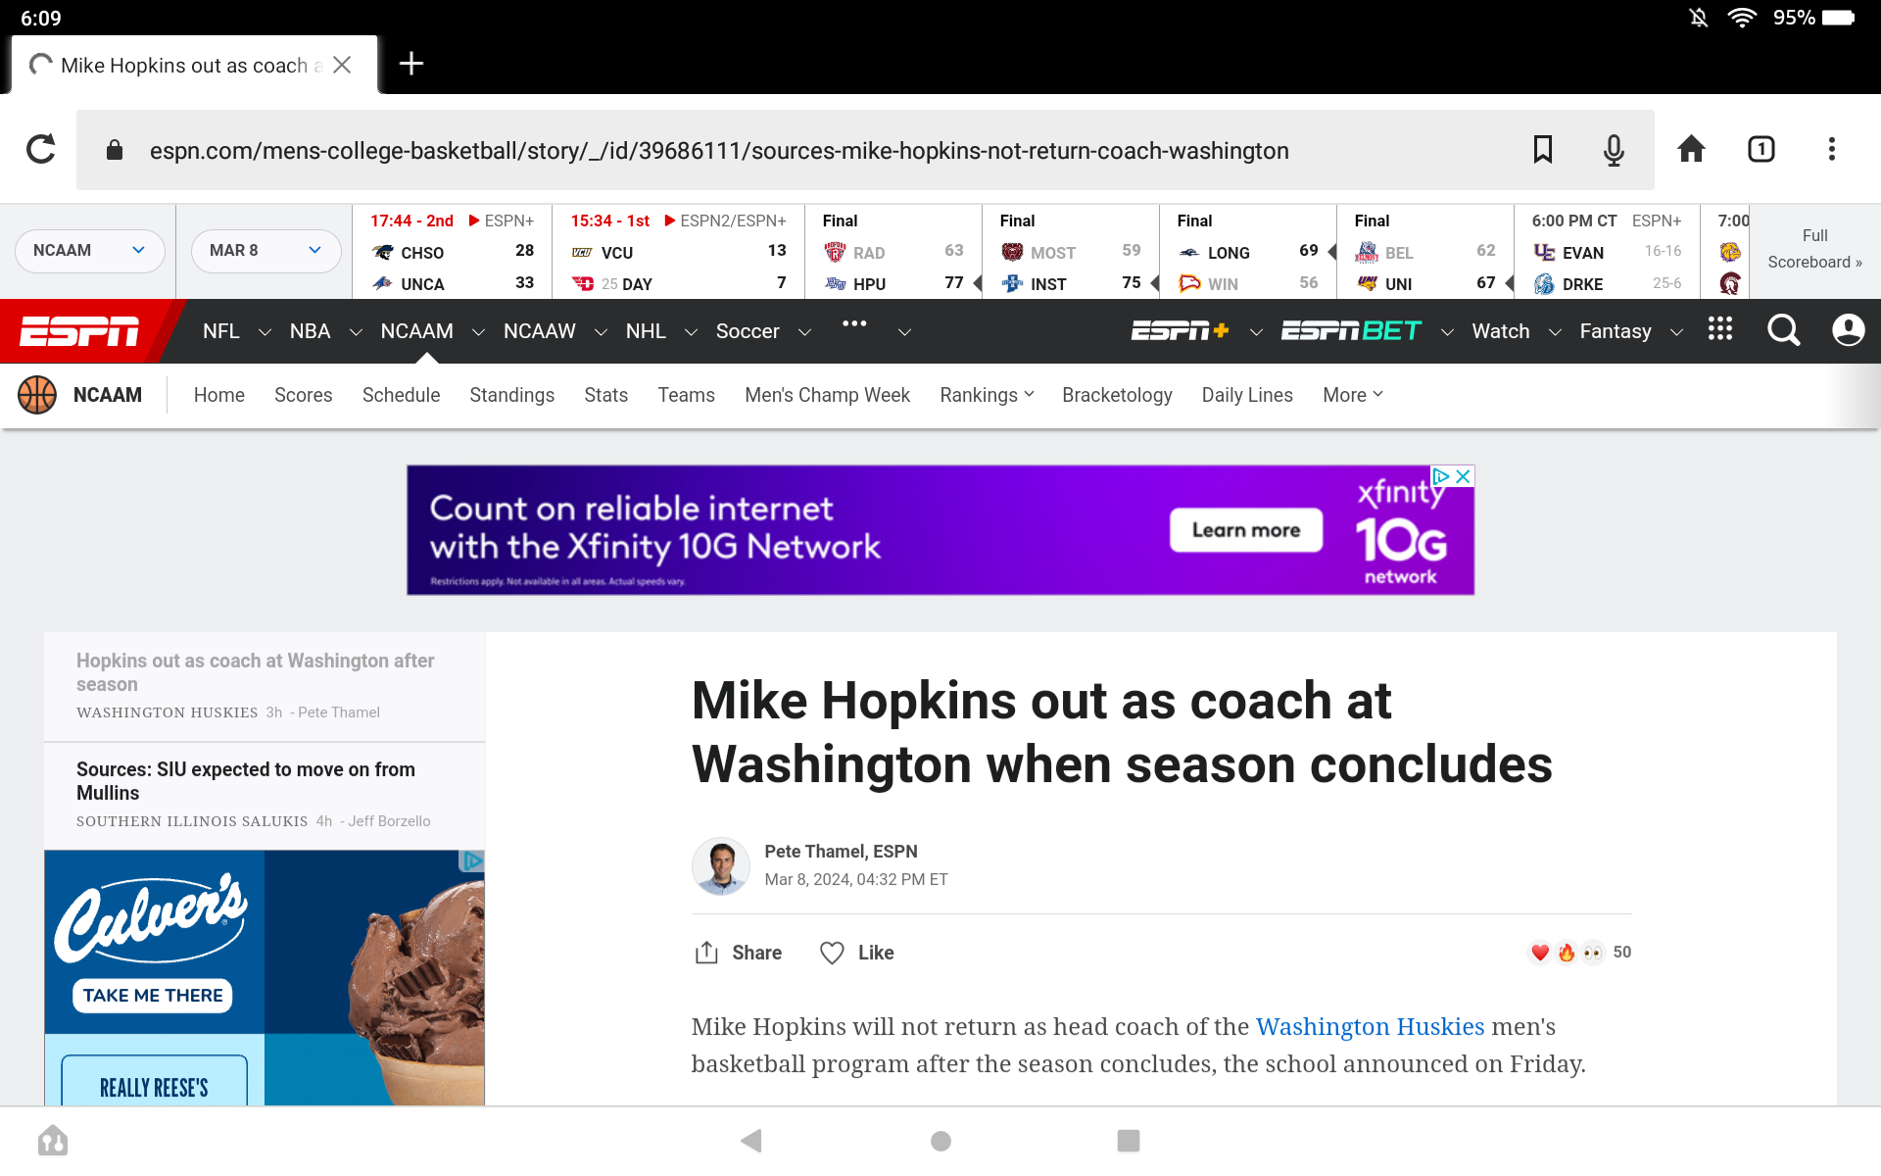Expand the ESPN BET menu chevron

click(x=1447, y=332)
